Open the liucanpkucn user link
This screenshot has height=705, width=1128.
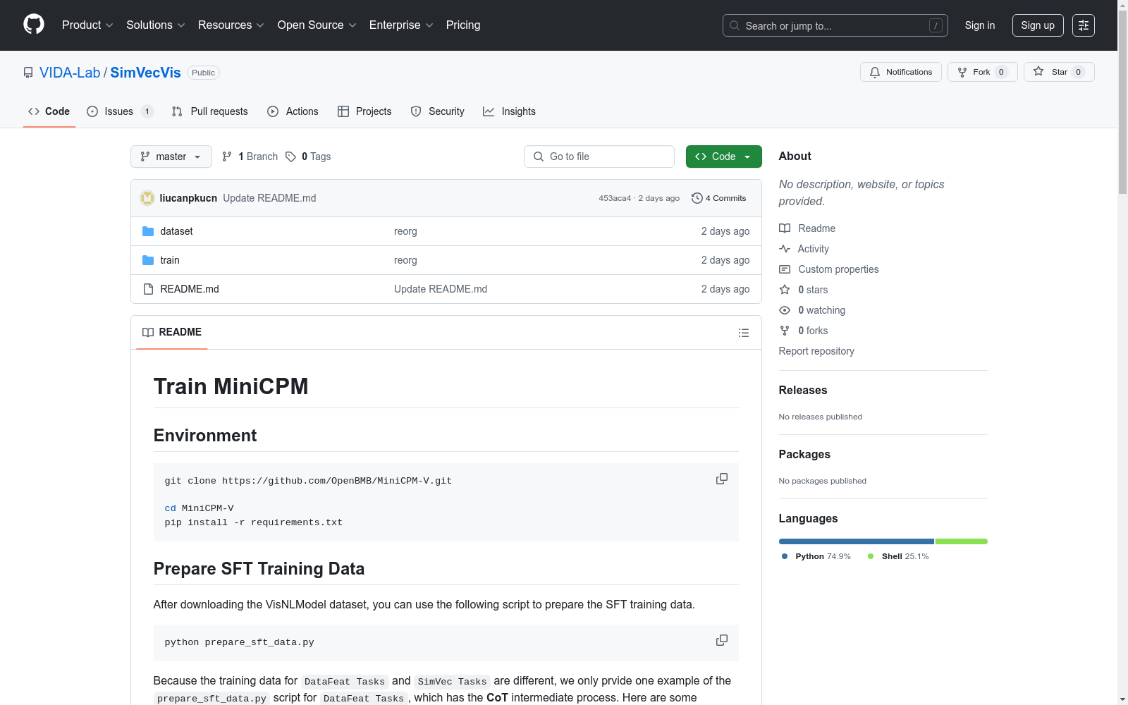188,198
